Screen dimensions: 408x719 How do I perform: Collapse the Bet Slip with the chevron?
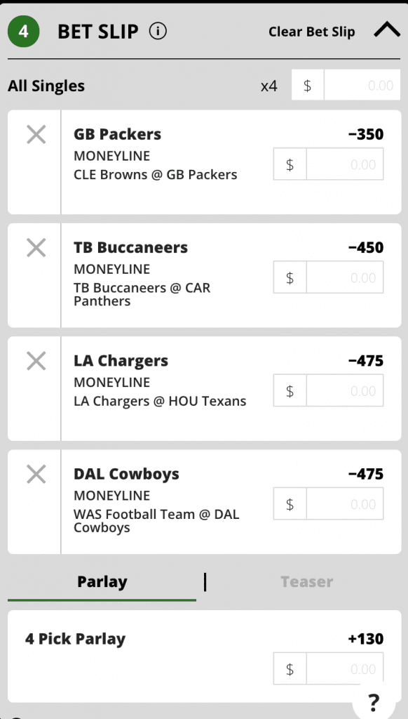point(387,31)
